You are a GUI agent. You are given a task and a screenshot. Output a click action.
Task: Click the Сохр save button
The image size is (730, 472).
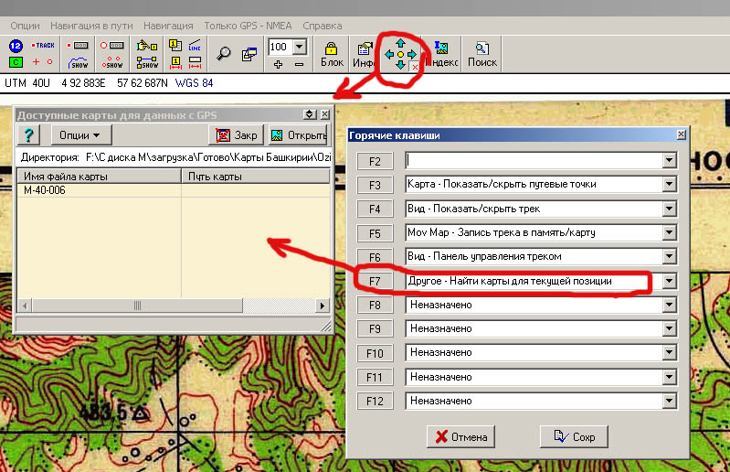tap(574, 436)
